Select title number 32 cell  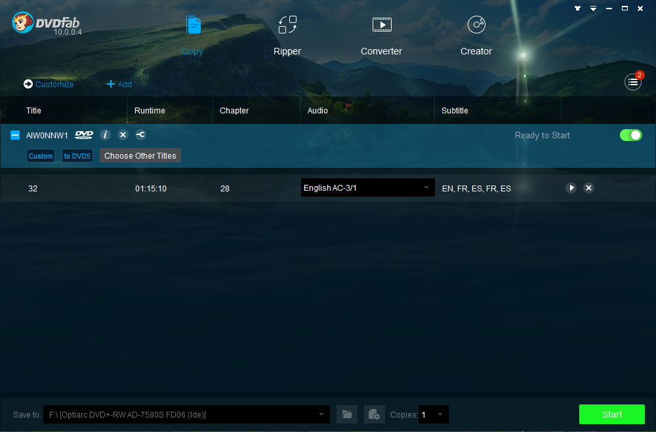pos(33,189)
